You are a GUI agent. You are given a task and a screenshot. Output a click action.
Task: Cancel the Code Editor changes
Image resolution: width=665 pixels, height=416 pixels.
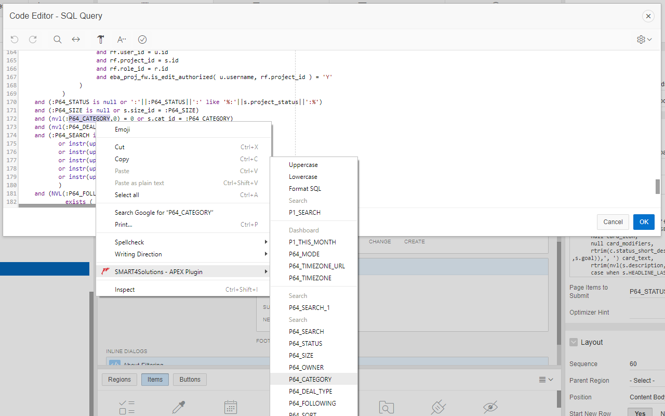[x=613, y=222]
